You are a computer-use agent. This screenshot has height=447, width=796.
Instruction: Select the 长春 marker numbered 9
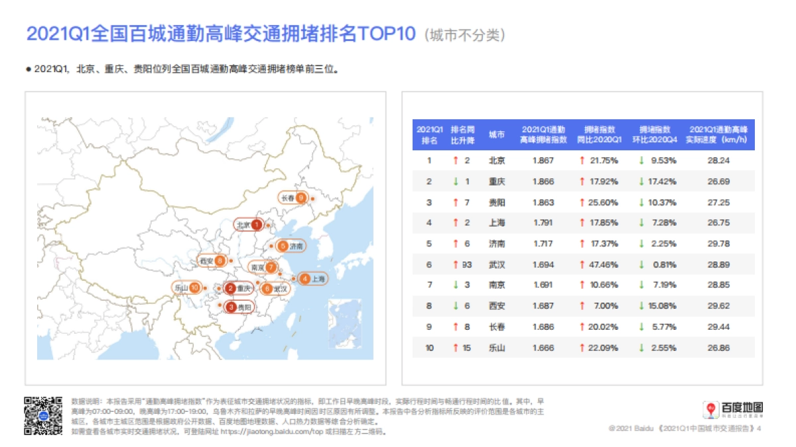coord(301,197)
